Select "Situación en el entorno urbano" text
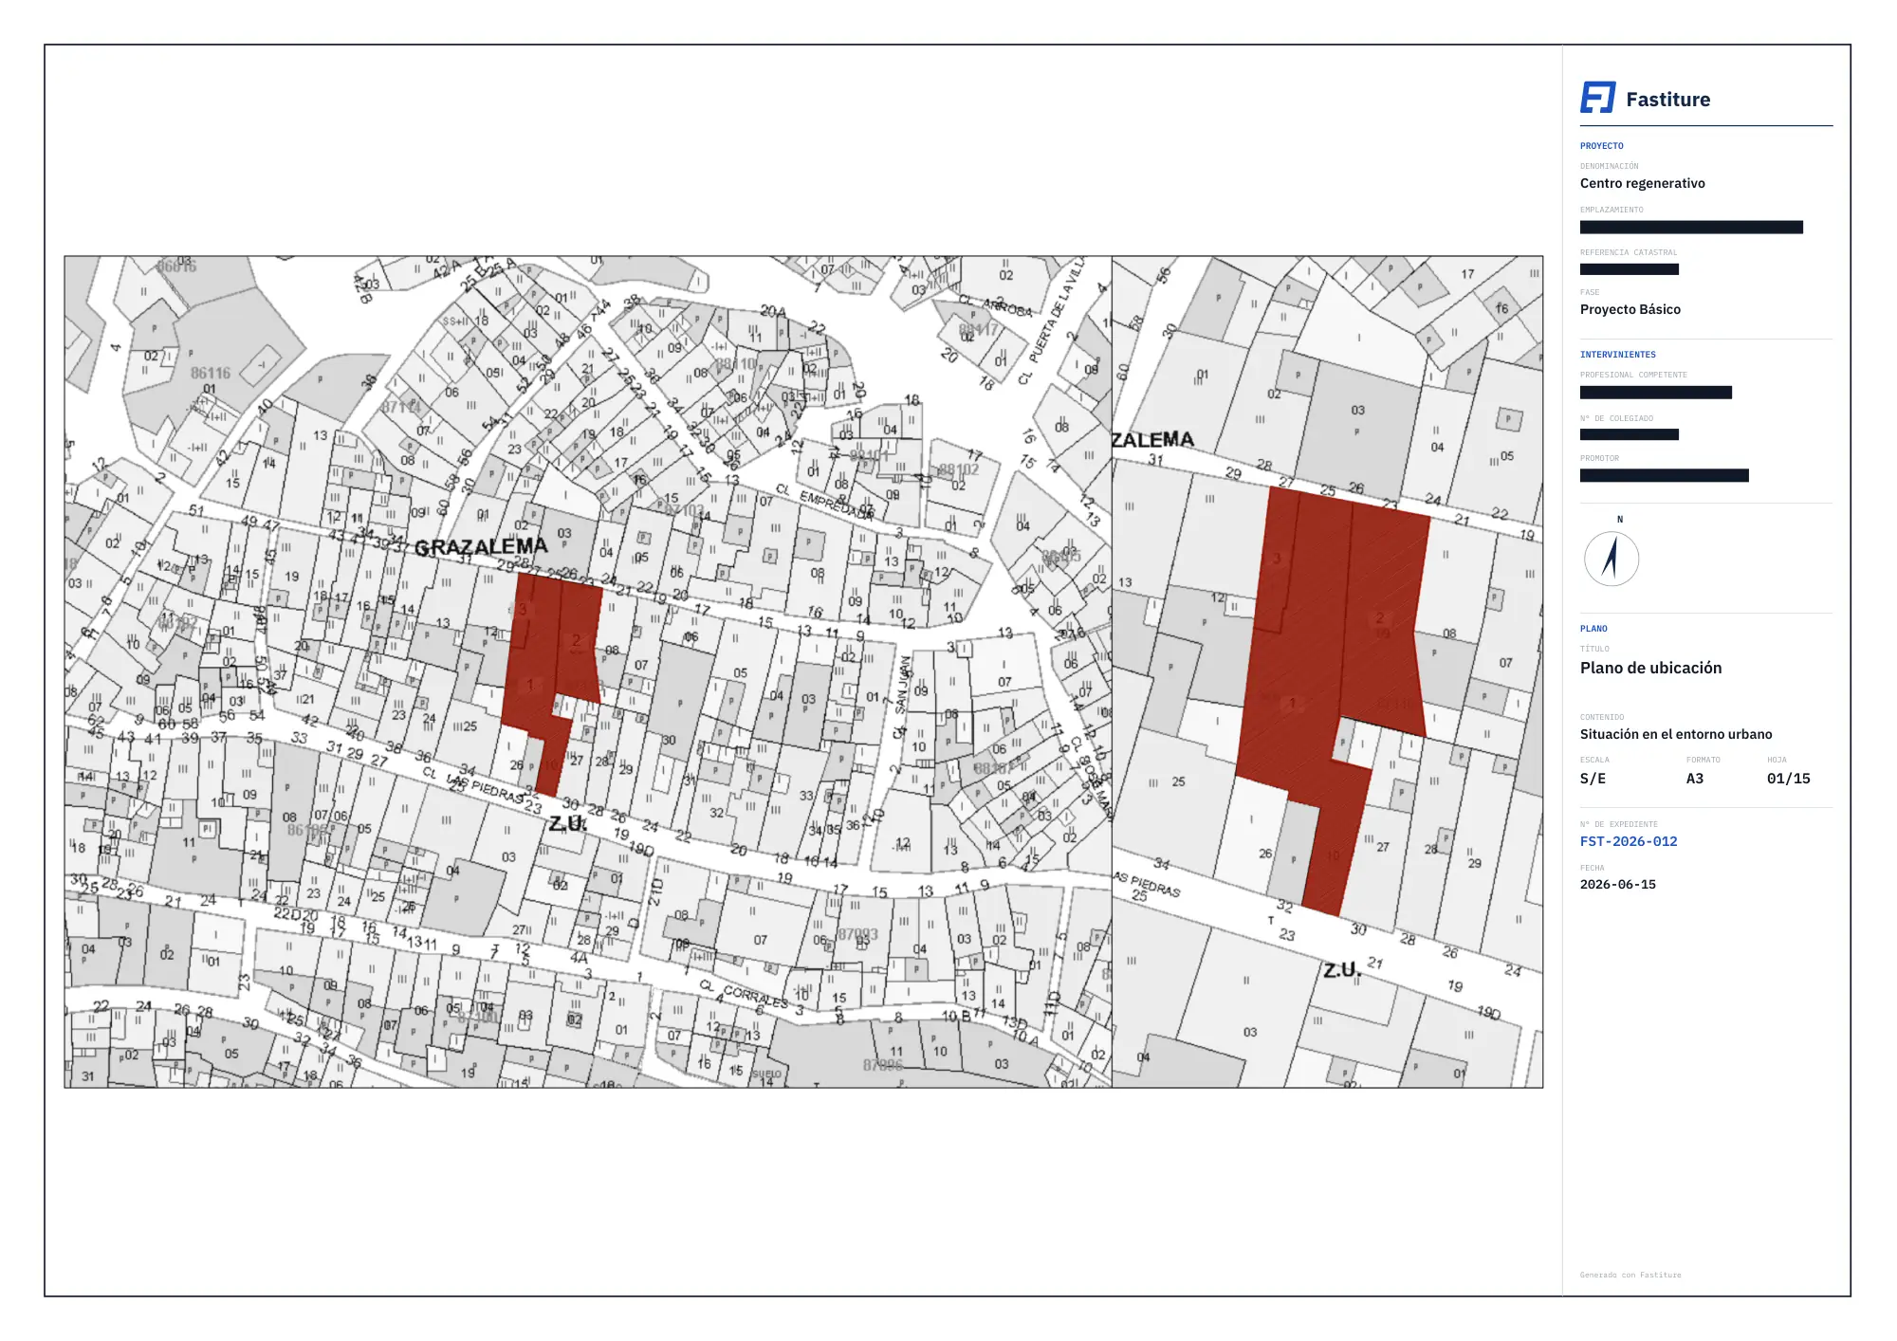The height and width of the screenshot is (1341, 1897). pyautogui.click(x=1676, y=734)
